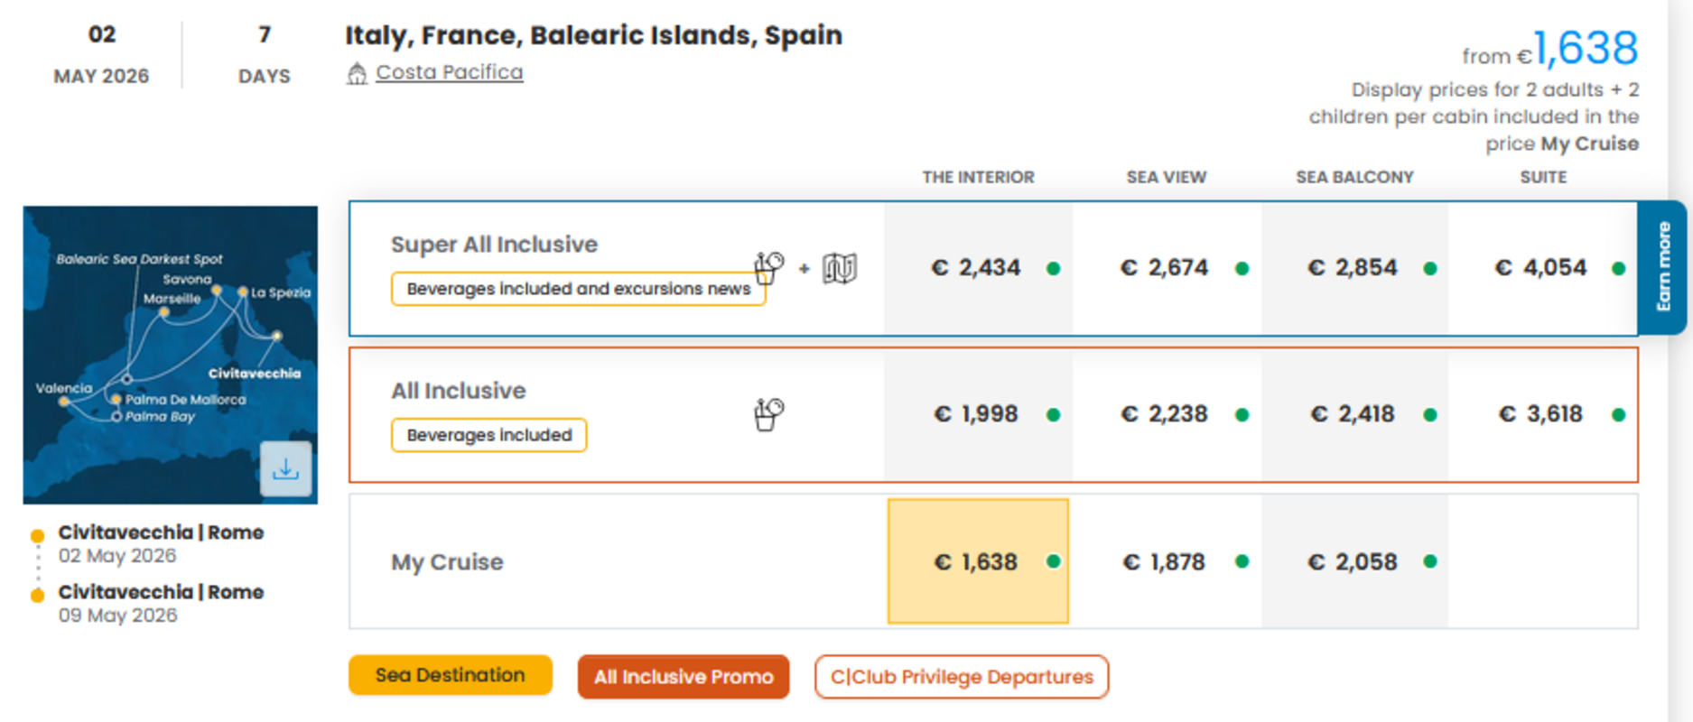Click the departure port marker for 02 May
Viewport: 1693px width, 722px height.
(38, 536)
